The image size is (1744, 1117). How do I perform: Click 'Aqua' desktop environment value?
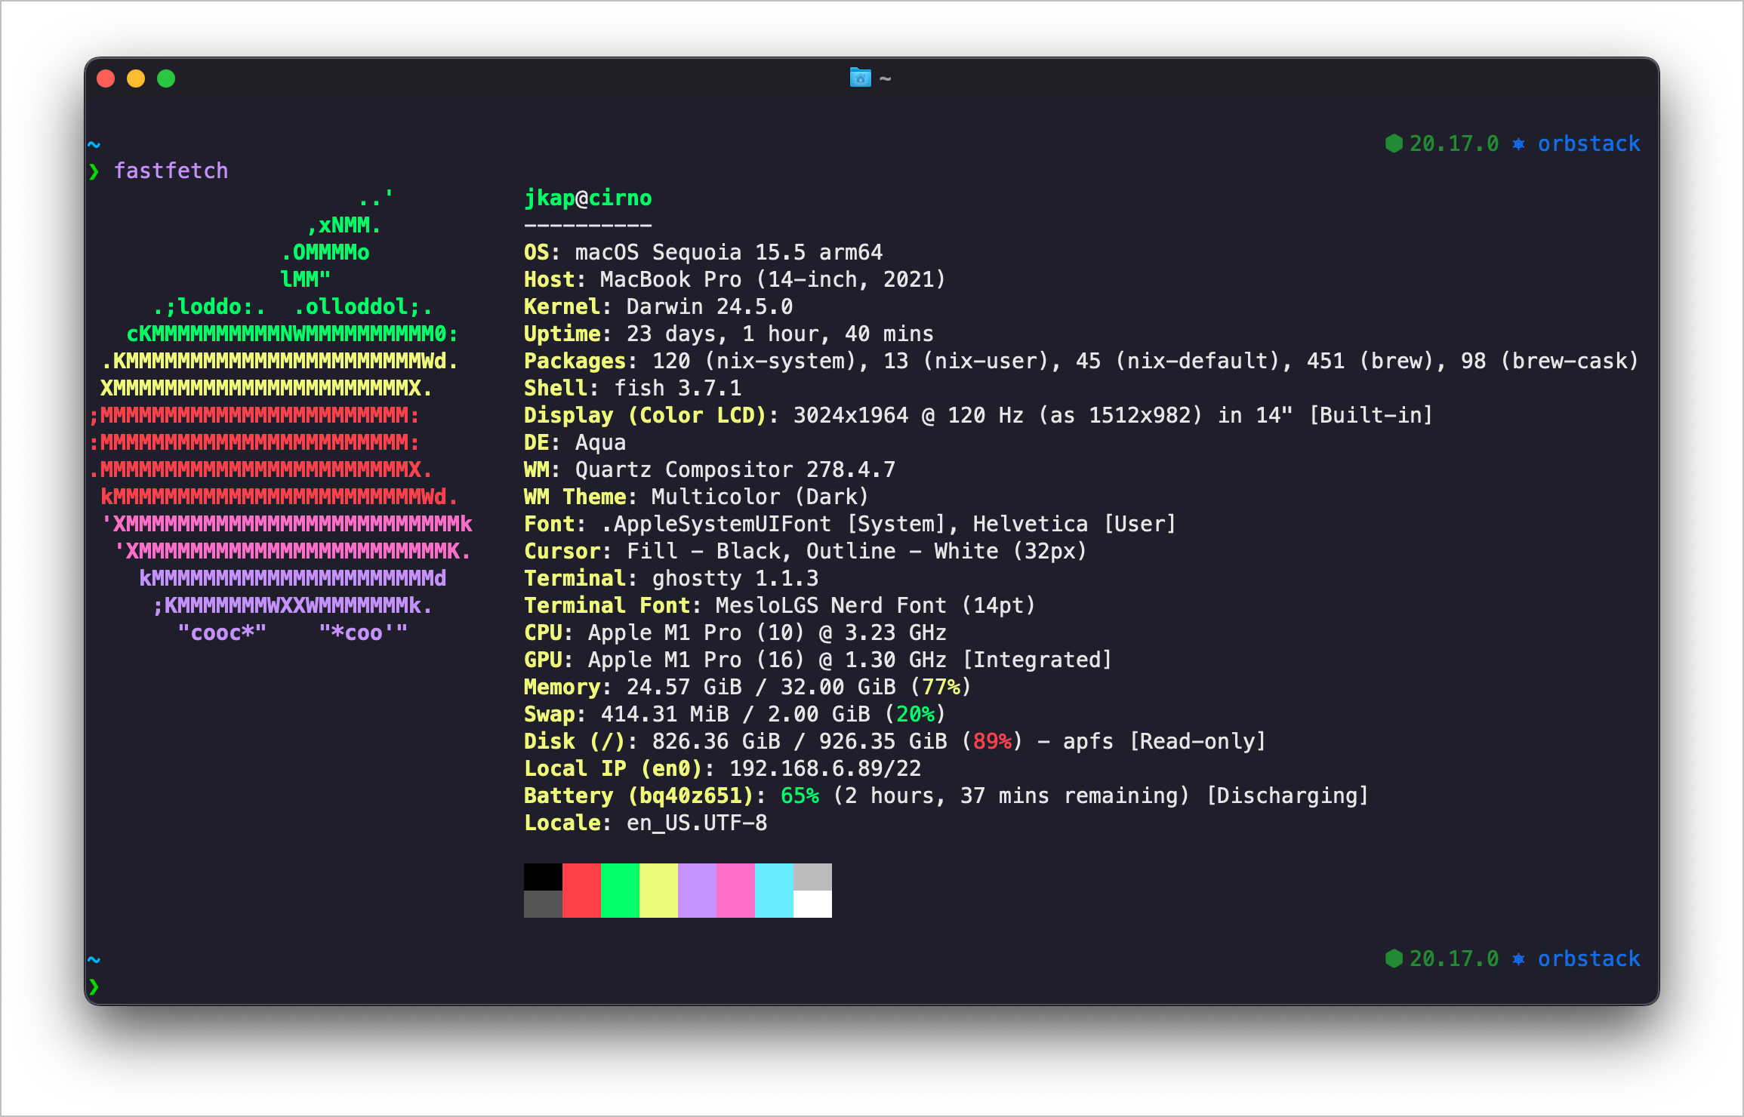click(x=600, y=443)
